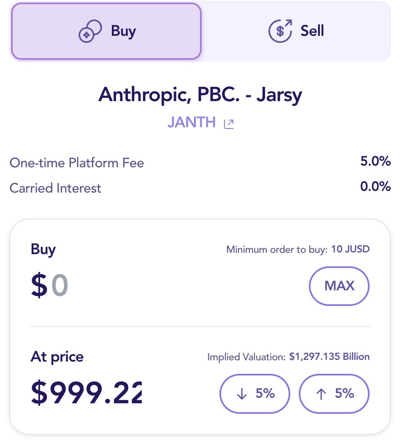Increase price by 5%
Screen dimensions: 400x445
click(x=334, y=394)
